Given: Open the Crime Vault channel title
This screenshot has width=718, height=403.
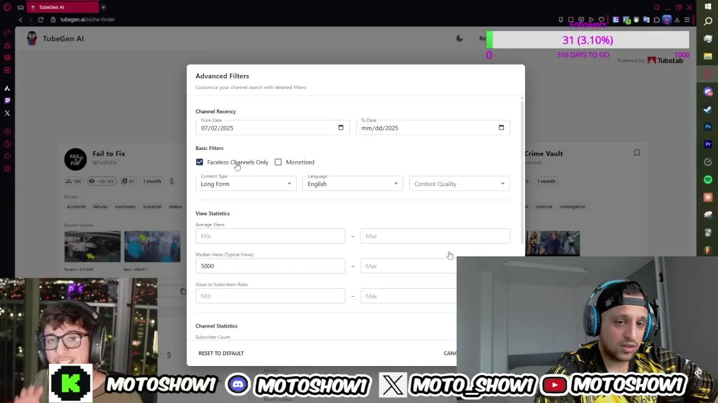Looking at the screenshot, I should (544, 153).
